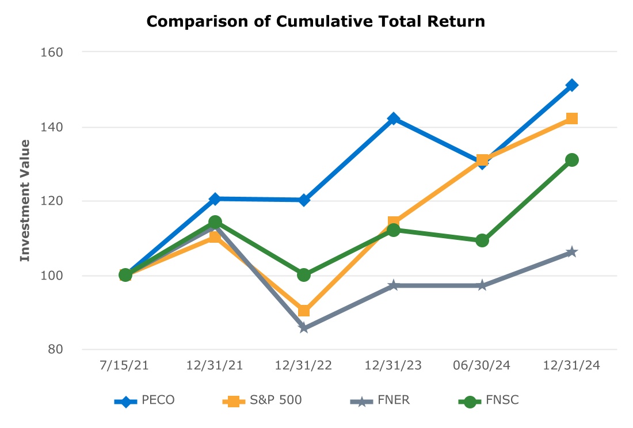The image size is (633, 428).
Task: Click the FNSC green circle legend marker
Action: (470, 402)
